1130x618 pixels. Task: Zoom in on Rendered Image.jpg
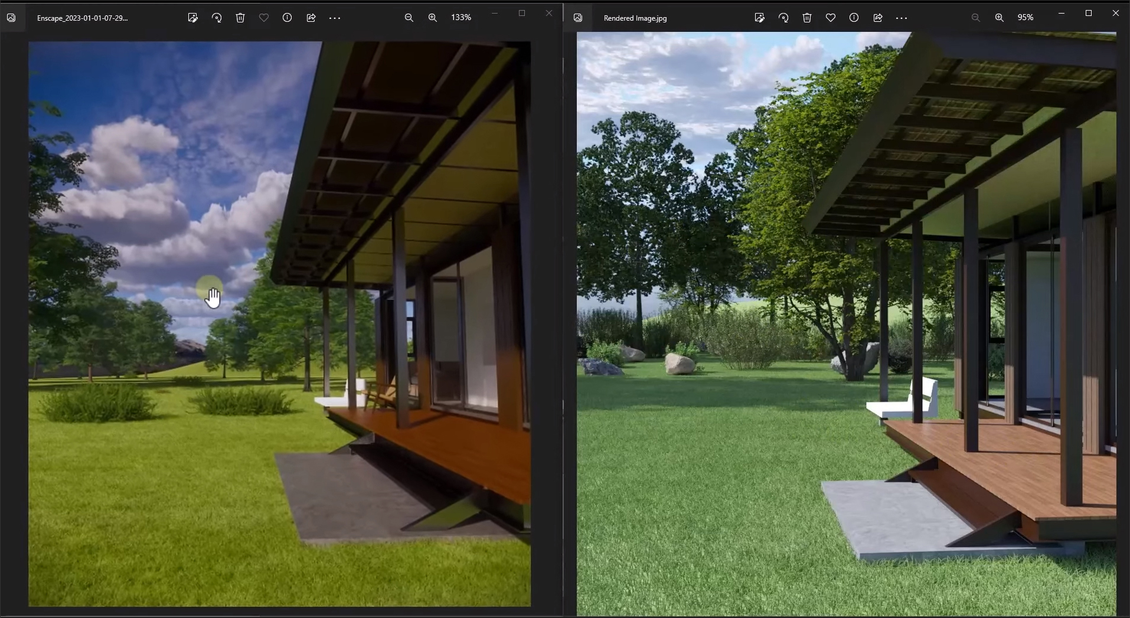click(x=1000, y=18)
